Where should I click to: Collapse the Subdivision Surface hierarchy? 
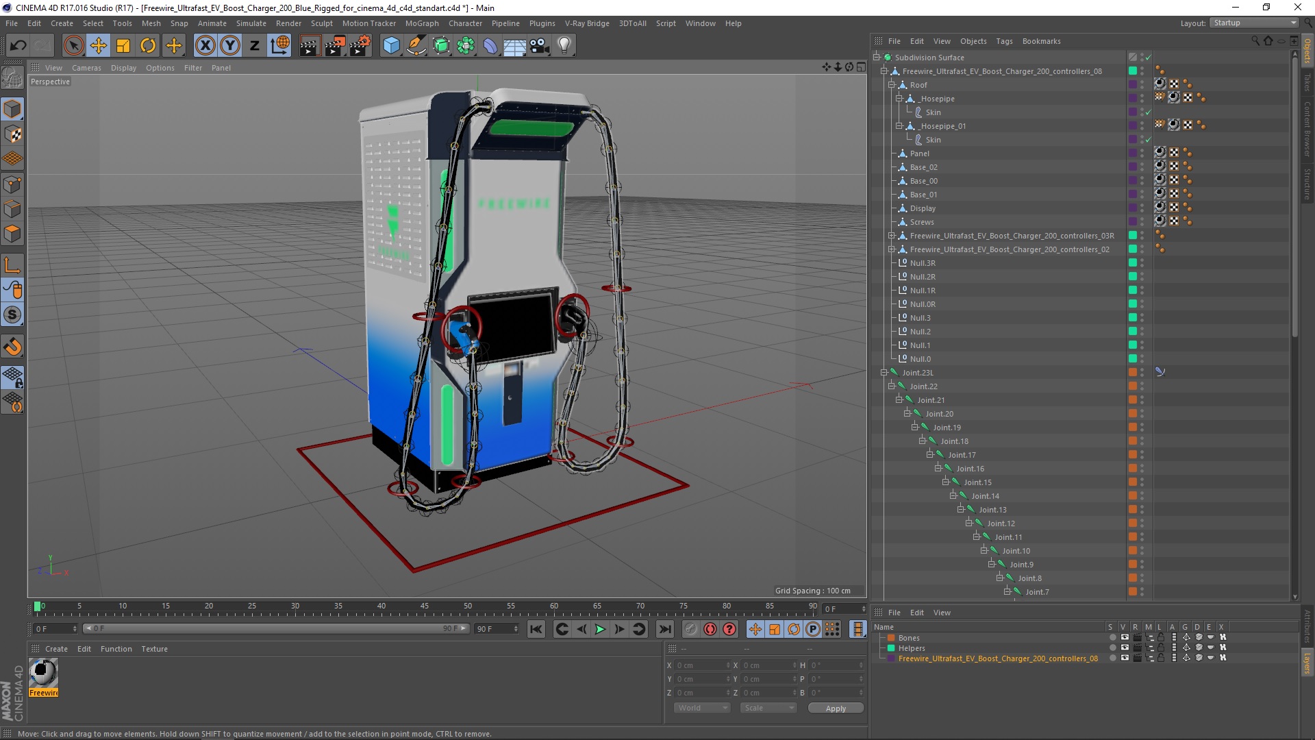[877, 58]
